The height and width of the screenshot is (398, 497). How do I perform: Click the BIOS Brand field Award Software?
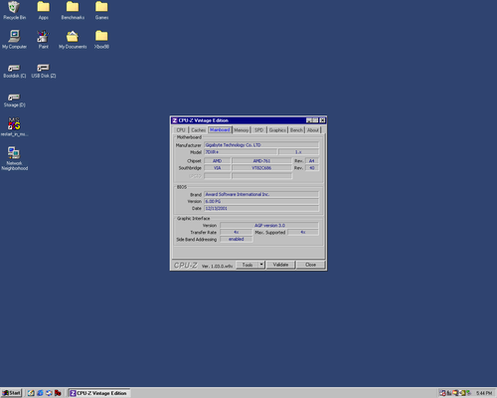click(261, 194)
